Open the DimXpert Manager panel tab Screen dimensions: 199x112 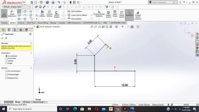pos(21,30)
